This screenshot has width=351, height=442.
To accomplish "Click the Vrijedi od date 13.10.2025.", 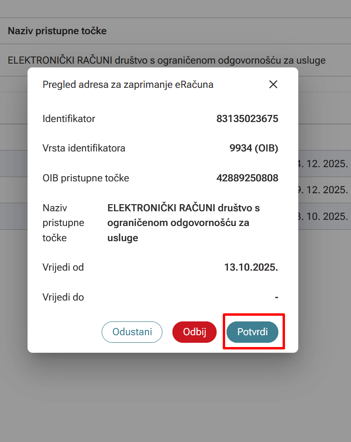I will (x=251, y=267).
